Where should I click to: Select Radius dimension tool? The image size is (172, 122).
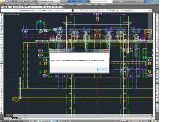click(87, 10)
